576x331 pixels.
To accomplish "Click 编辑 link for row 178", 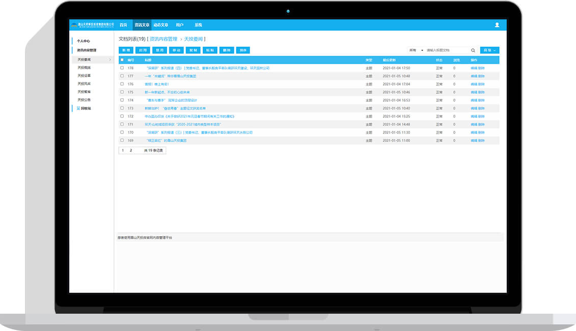I will pyautogui.click(x=474, y=68).
